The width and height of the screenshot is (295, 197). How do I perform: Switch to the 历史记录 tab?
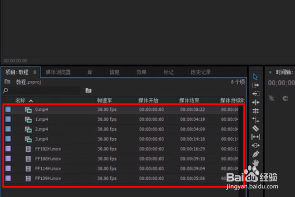coord(201,72)
